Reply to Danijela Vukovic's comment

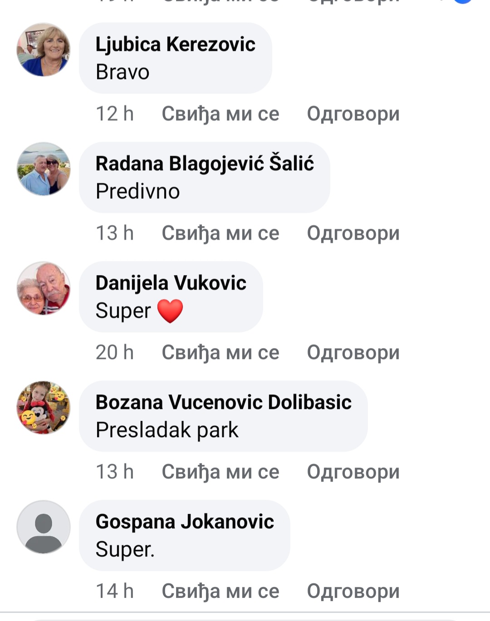pos(353,353)
